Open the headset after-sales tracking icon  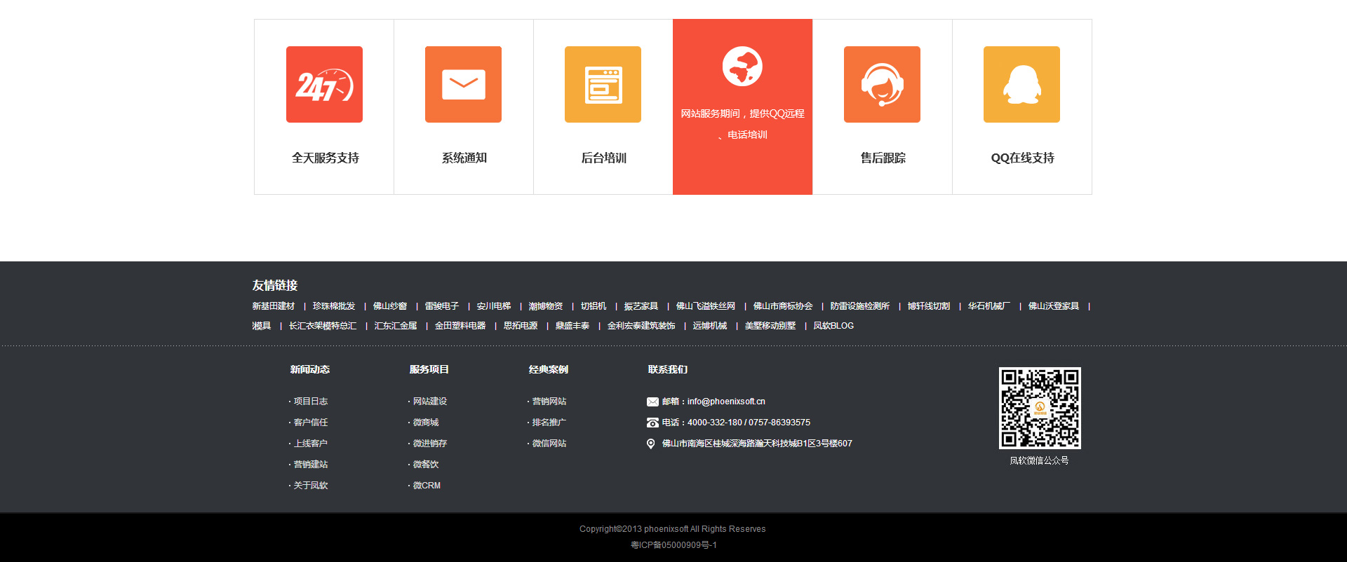(882, 85)
